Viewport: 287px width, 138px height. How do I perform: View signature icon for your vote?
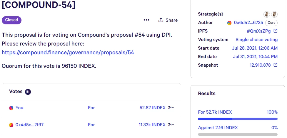tap(171, 108)
